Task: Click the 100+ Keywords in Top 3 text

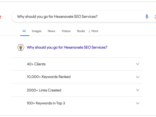Action: point(46,103)
